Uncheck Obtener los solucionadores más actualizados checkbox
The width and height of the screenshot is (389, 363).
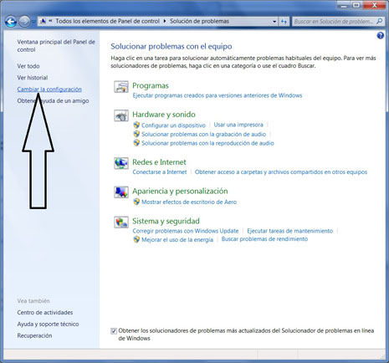tap(114, 331)
